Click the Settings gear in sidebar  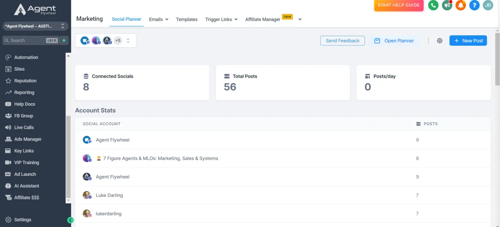8,220
